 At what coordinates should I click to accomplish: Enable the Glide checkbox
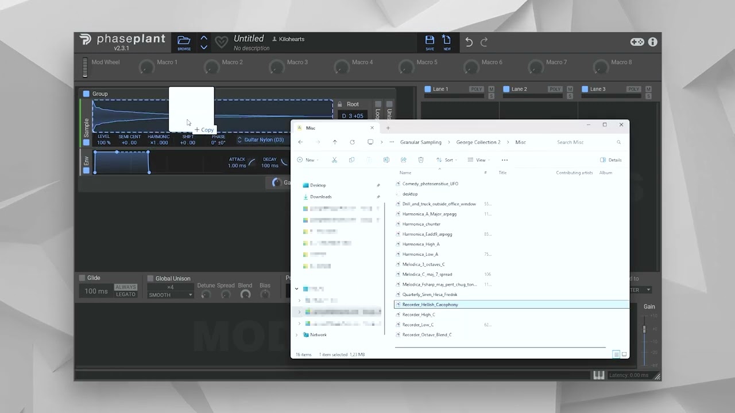[82, 278]
